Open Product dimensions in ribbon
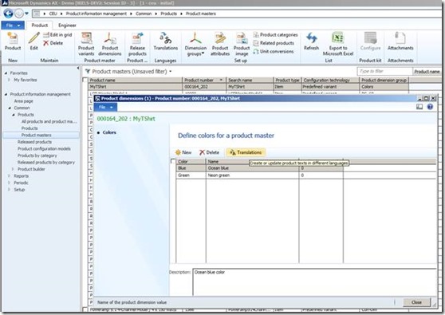 110,44
